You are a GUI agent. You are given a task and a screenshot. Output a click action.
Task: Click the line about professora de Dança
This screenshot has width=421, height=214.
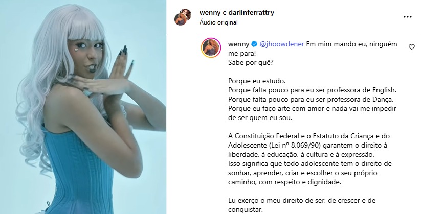[x=311, y=99]
